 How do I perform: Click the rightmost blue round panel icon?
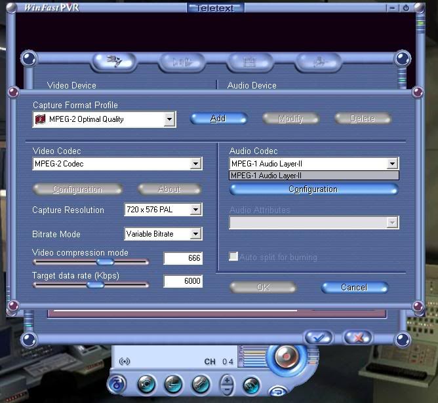click(x=251, y=385)
